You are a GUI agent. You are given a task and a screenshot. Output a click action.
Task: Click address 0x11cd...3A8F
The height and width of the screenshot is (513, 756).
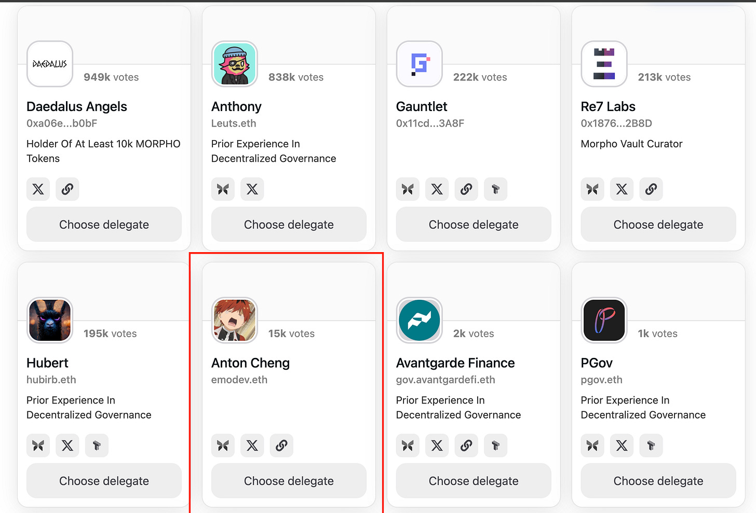point(430,123)
